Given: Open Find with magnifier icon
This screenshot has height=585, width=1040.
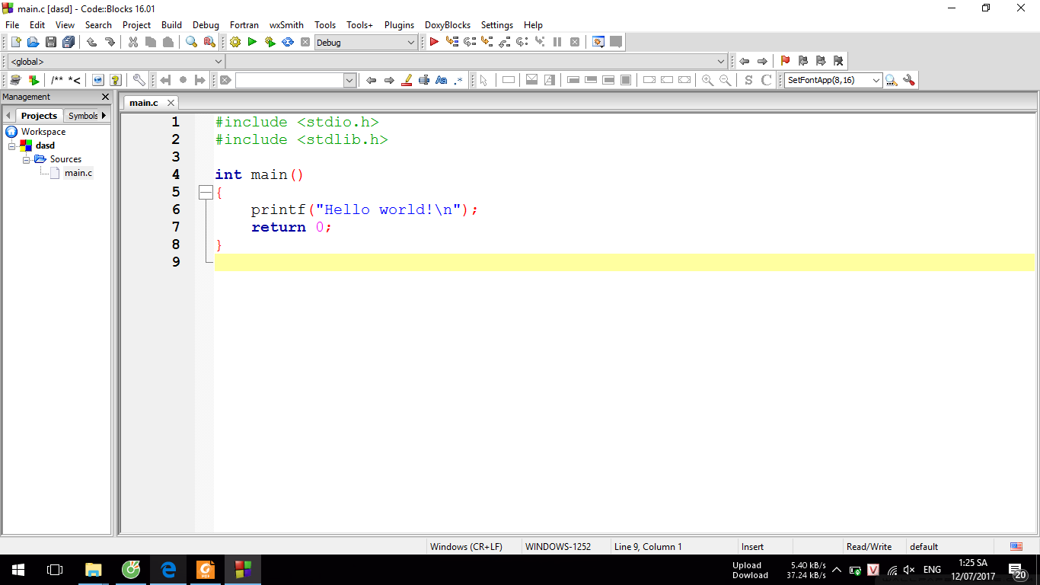Looking at the screenshot, I should (192, 42).
